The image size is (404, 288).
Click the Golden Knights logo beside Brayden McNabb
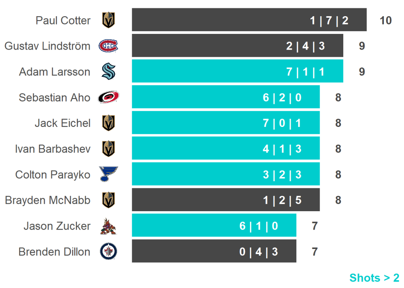click(x=108, y=200)
